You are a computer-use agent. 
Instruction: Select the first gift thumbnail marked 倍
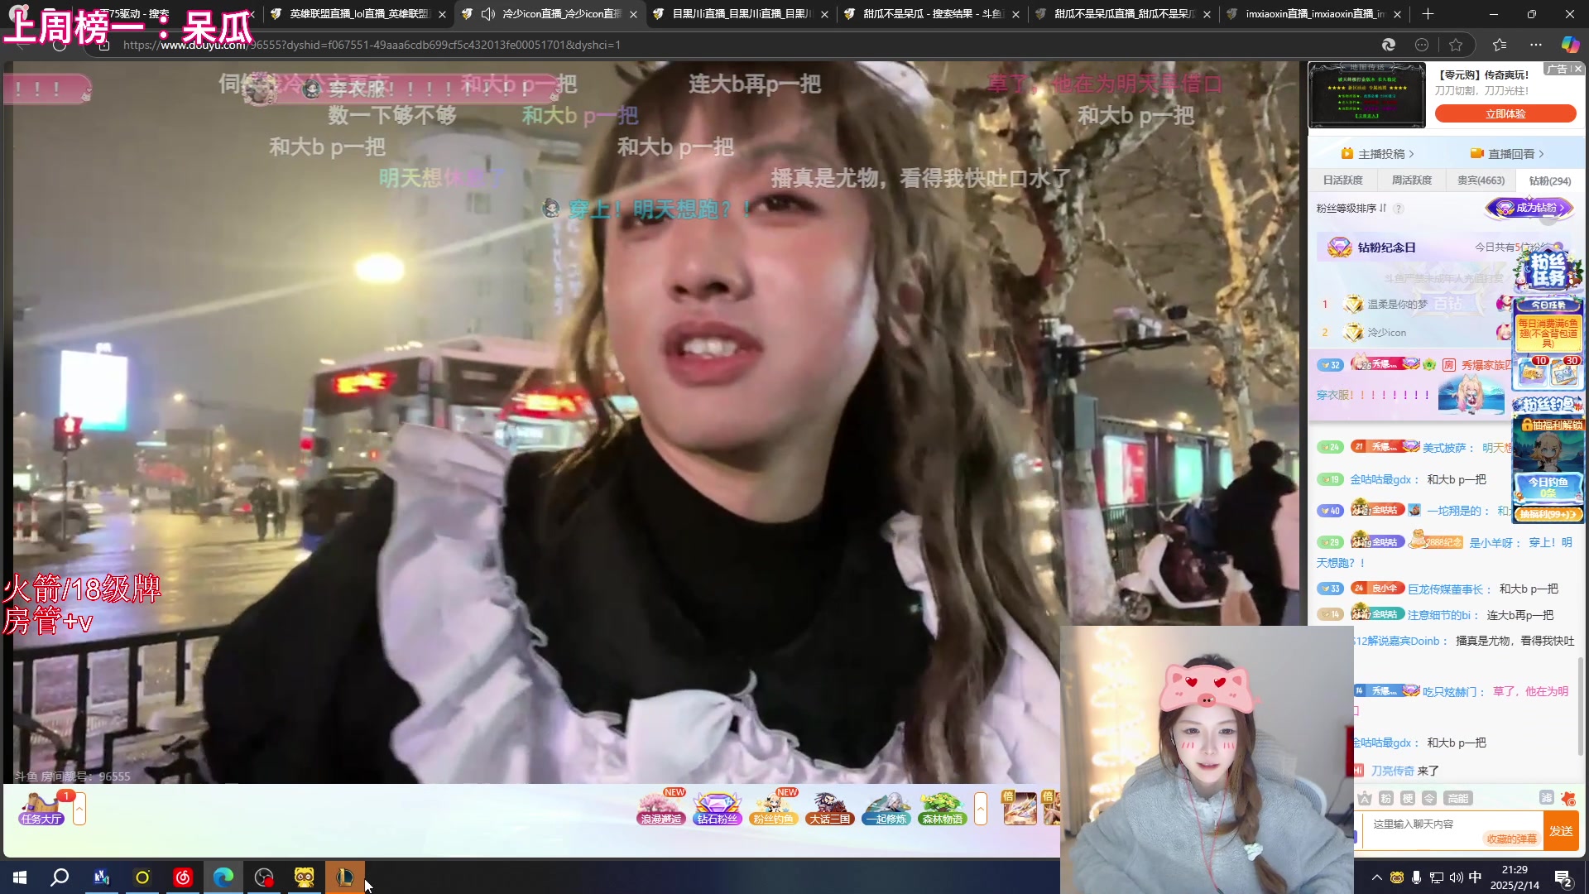(1019, 808)
